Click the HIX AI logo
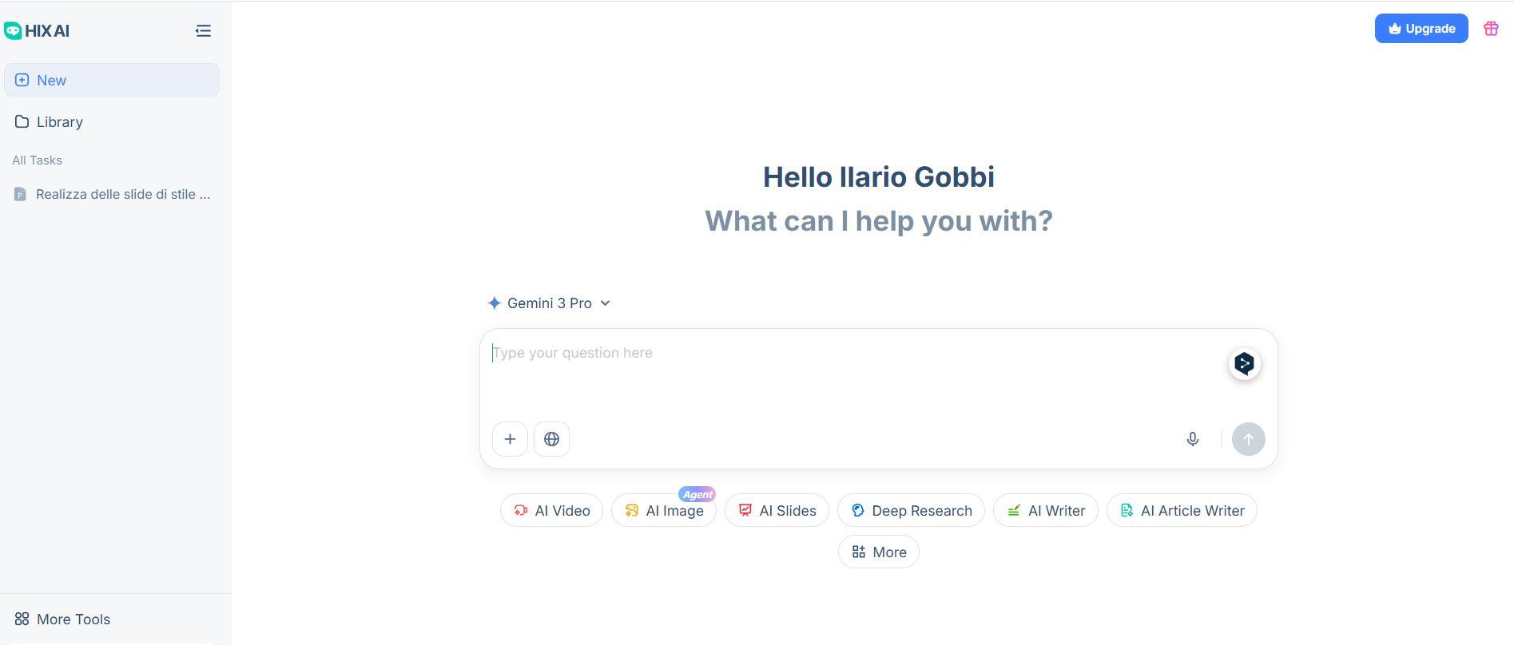The width and height of the screenshot is (1514, 645). tap(38, 31)
